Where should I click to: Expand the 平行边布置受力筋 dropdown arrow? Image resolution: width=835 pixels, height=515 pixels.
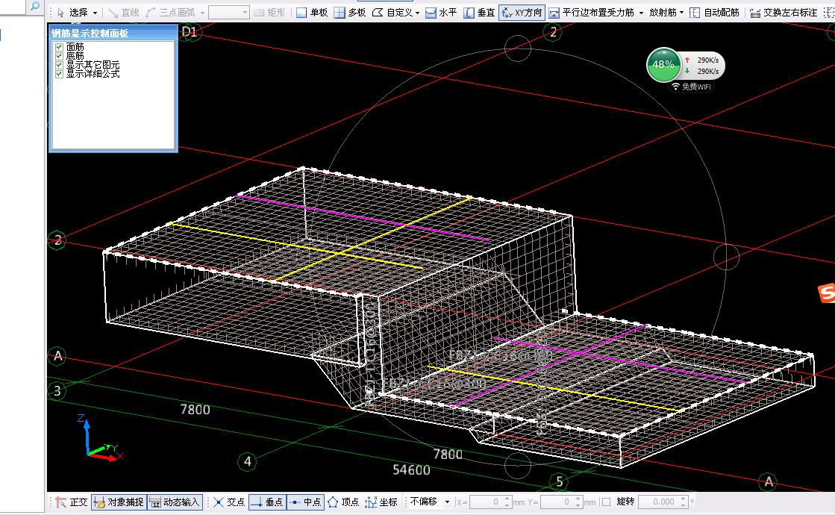coord(641,12)
